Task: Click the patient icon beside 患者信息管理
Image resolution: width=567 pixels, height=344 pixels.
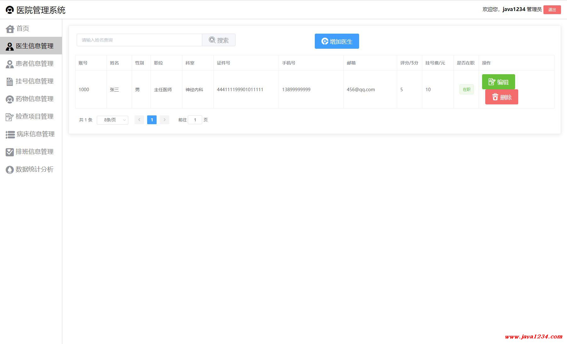Action: [10, 64]
